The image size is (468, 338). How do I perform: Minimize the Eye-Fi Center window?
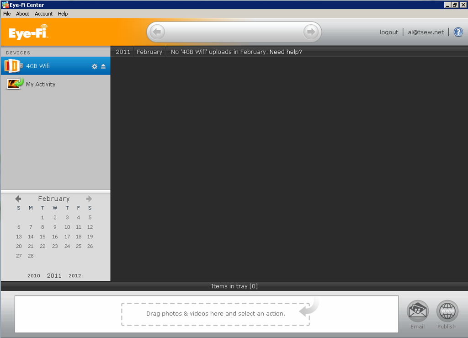(x=447, y=5)
